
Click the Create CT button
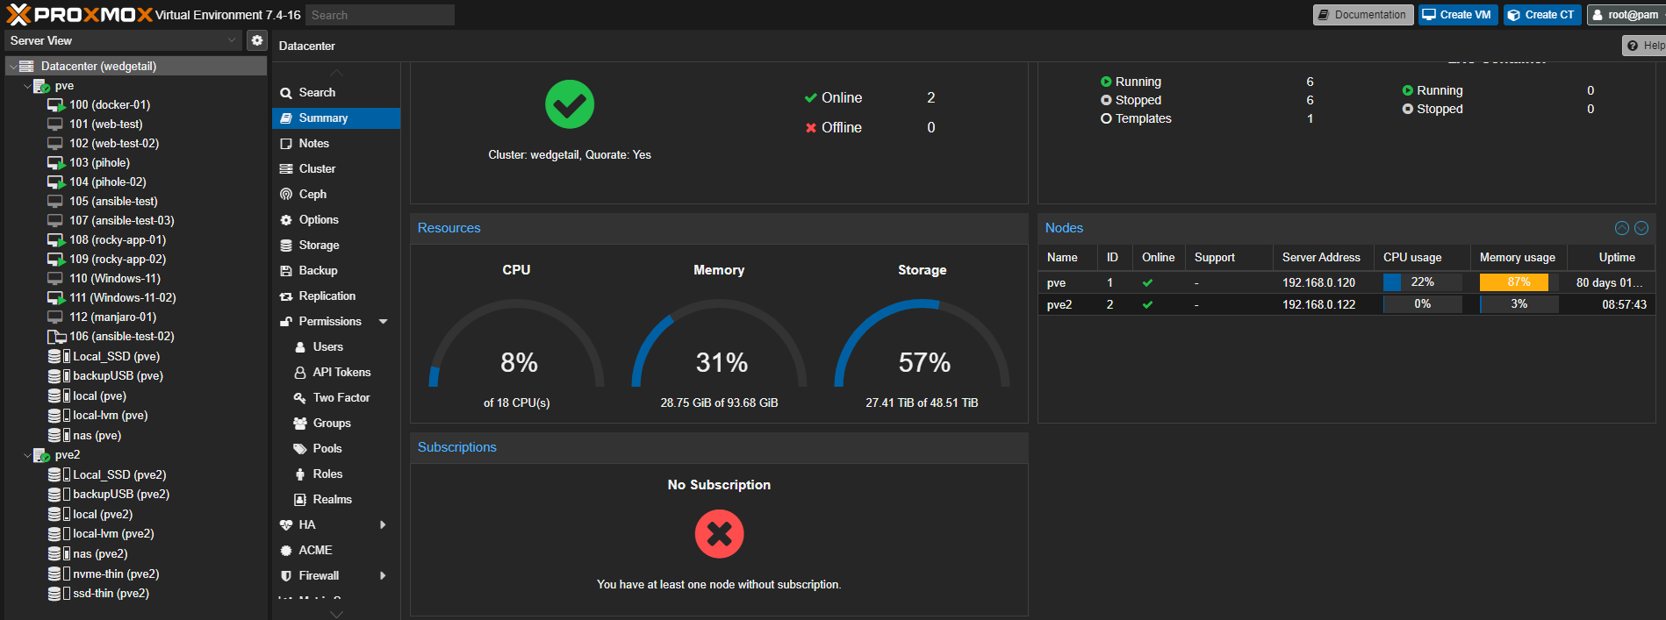[1541, 15]
